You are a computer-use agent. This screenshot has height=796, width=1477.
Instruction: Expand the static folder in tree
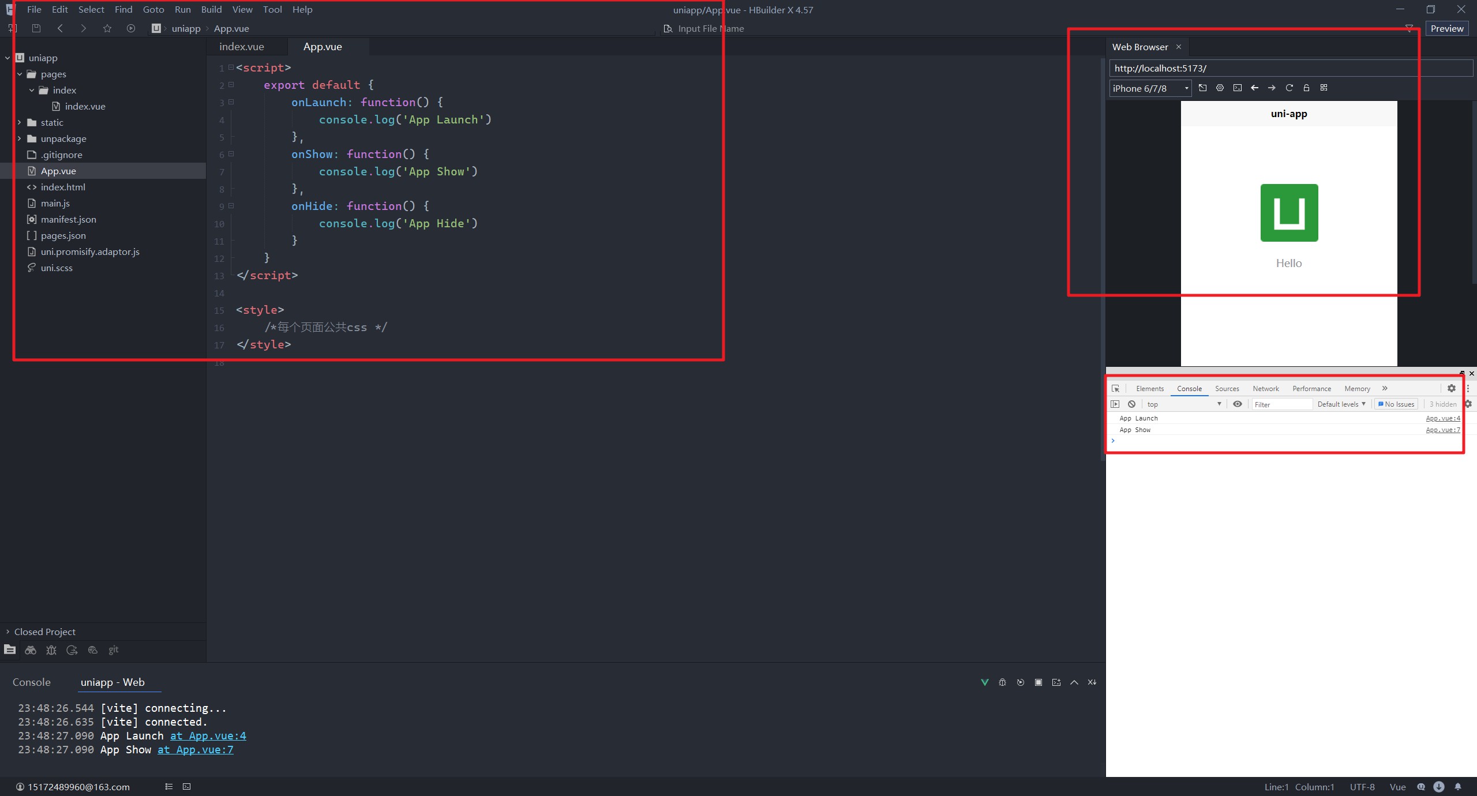pos(20,122)
